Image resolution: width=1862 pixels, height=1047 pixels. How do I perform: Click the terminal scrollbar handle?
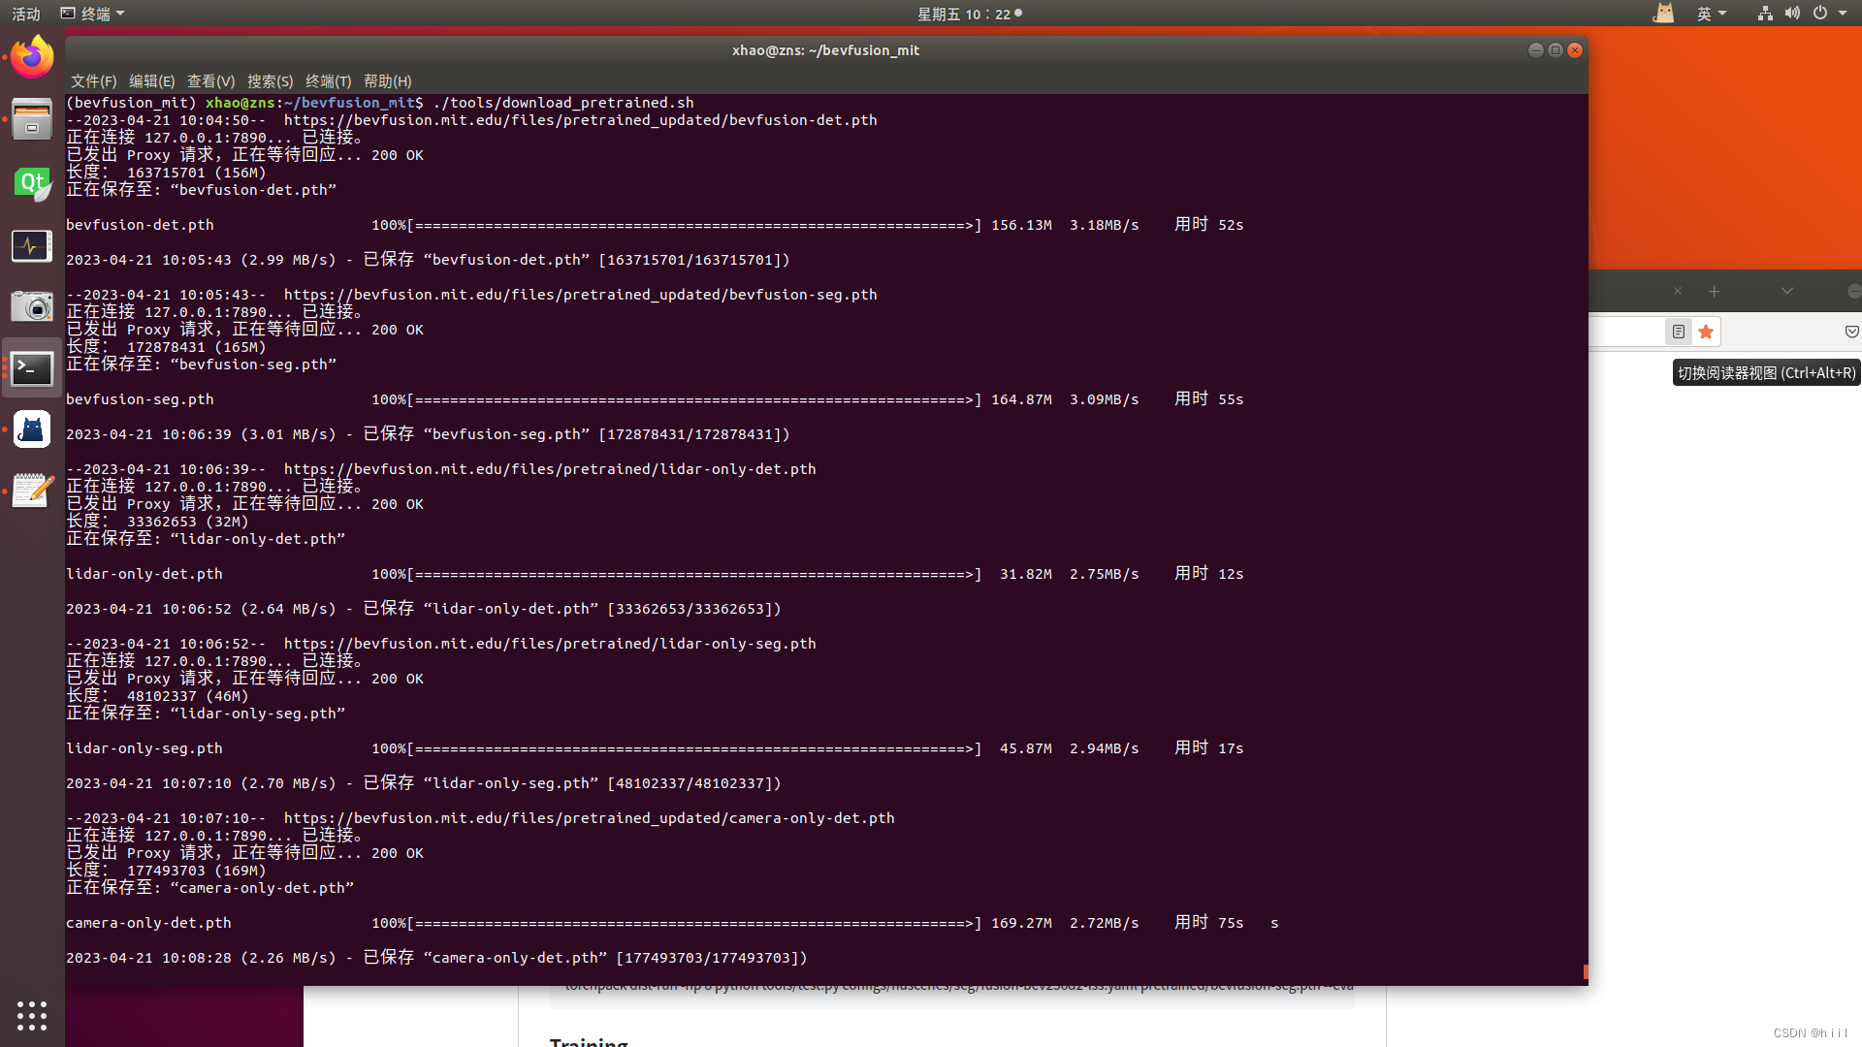pyautogui.click(x=1585, y=970)
